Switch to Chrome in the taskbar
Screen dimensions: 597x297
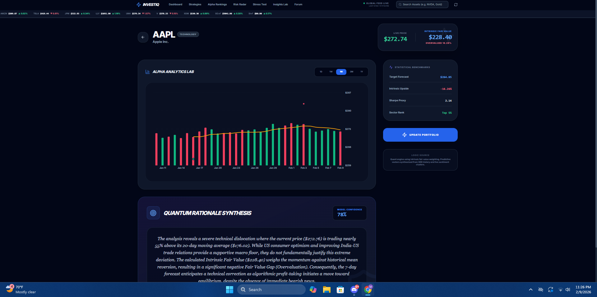click(x=368, y=290)
